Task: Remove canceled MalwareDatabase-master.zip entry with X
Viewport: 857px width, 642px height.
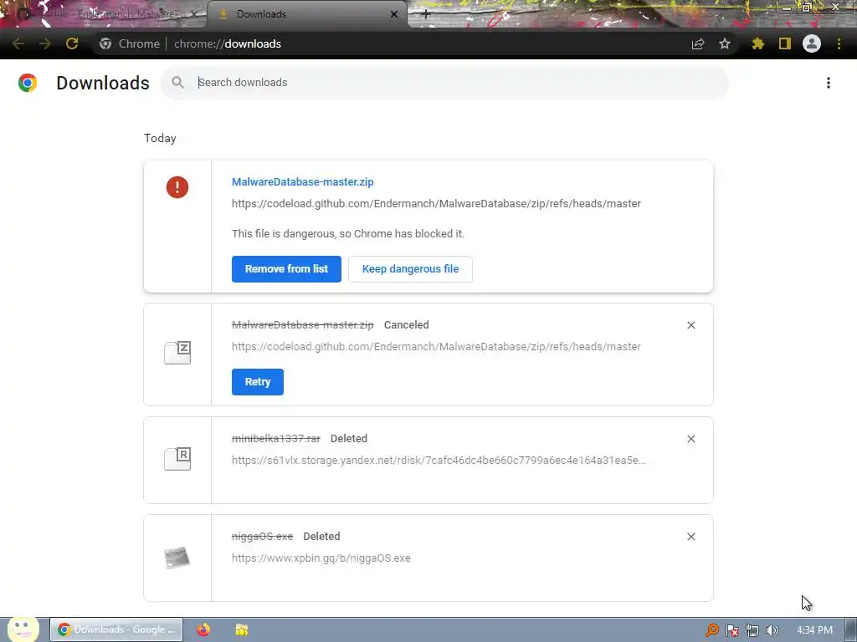Action: coord(690,325)
